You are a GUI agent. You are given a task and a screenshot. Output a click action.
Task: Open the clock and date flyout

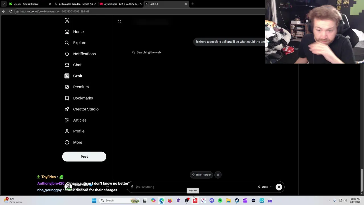355,200
